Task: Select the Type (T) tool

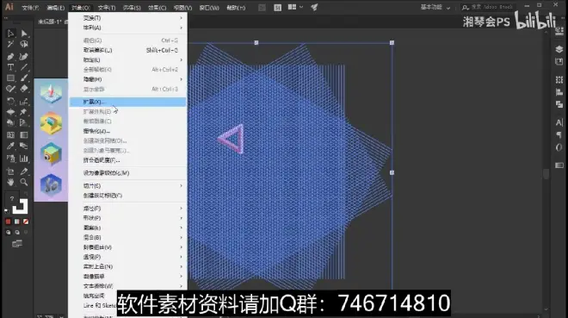Action: pyautogui.click(x=10, y=67)
